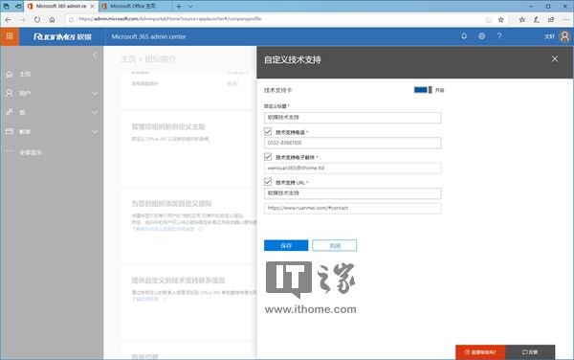Click the users icon in the sidebar
This screenshot has height=360, width=574.
point(10,94)
